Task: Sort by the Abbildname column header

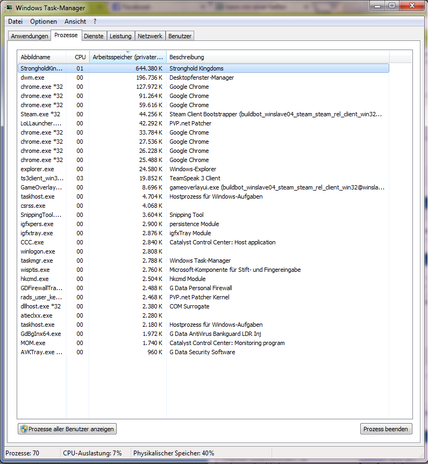Action: [42, 57]
